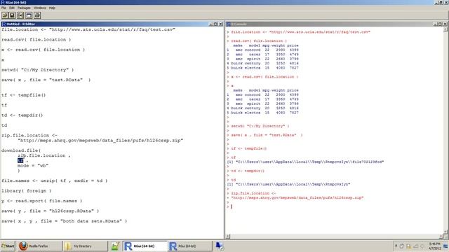Click the Print toolbar icon
This screenshot has height=252, width=449.
37,15
